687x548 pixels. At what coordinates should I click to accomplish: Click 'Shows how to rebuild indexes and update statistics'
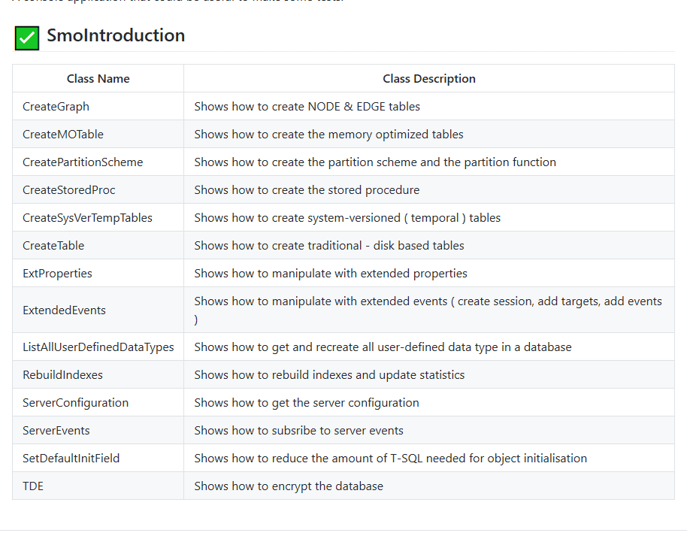(x=329, y=374)
